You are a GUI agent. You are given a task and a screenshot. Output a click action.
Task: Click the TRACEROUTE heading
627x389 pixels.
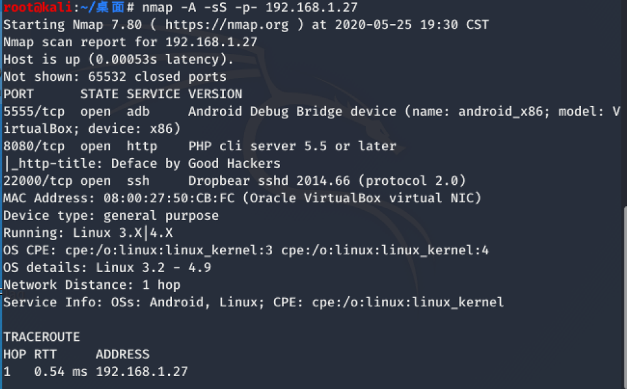pyautogui.click(x=42, y=337)
